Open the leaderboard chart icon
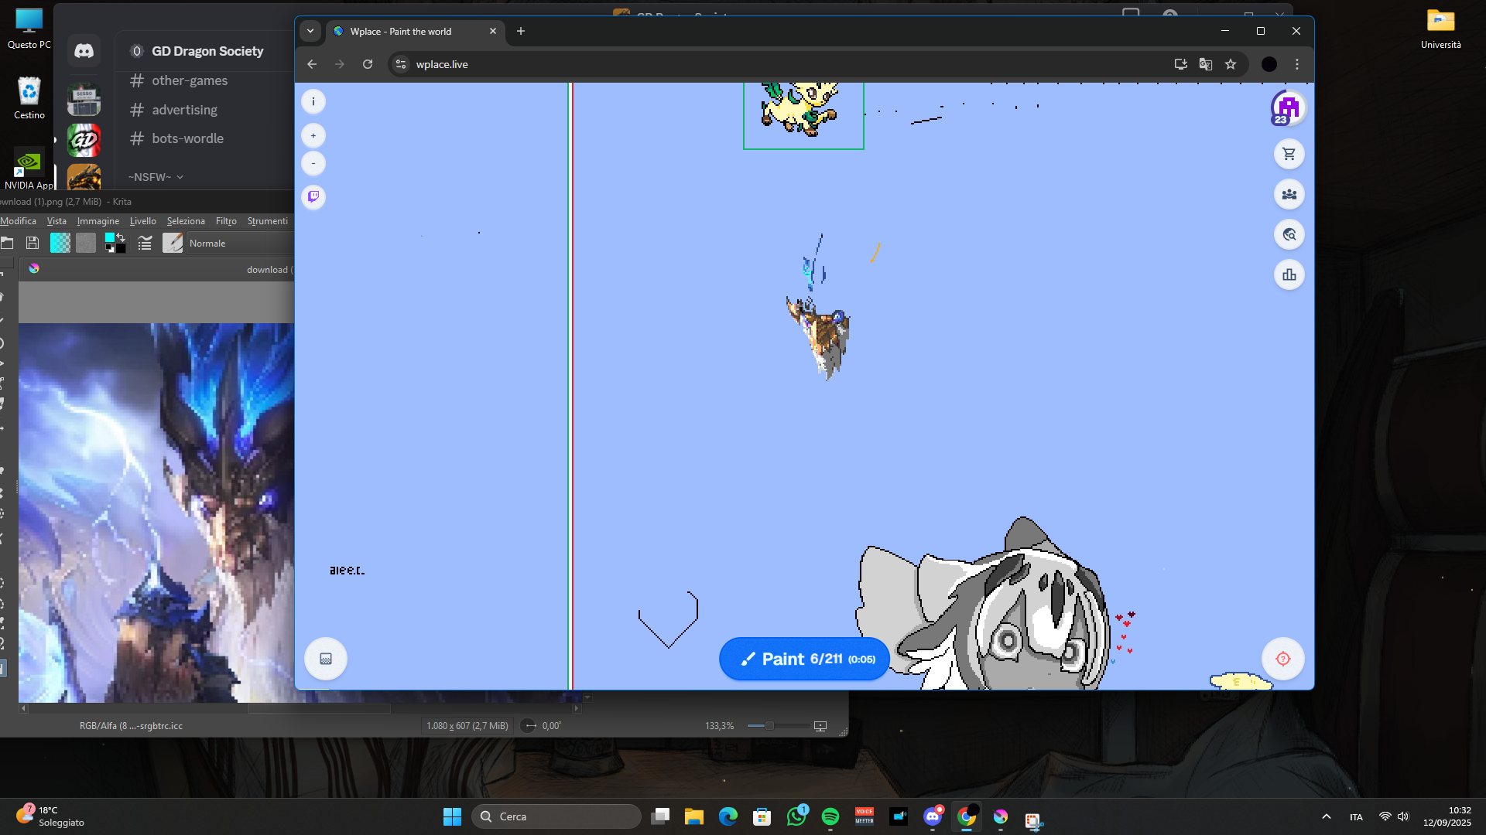 click(x=1289, y=274)
